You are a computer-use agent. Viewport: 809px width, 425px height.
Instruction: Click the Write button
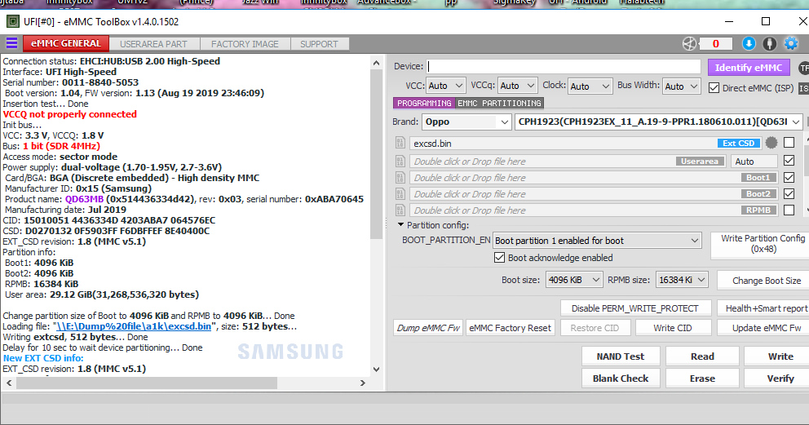[x=778, y=356]
